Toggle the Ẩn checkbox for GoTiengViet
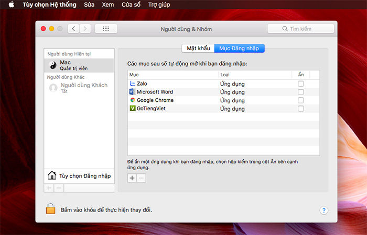The height and width of the screenshot is (235, 367). 301,109
